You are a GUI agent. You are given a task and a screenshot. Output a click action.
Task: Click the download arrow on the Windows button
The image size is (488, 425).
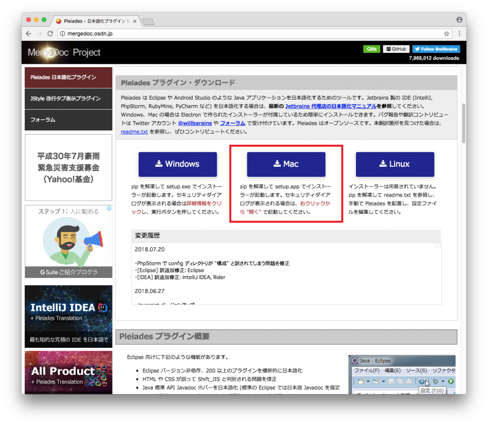(158, 164)
